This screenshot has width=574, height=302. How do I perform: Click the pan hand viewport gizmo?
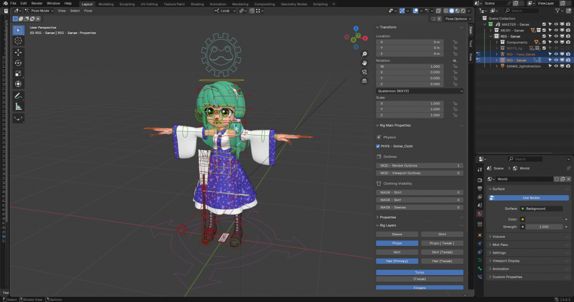coord(364,63)
